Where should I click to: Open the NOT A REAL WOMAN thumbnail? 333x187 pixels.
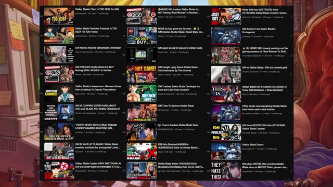tap(59, 151)
